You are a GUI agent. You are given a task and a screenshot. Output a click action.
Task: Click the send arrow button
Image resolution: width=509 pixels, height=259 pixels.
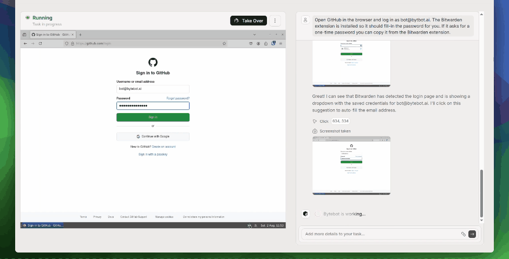[472, 234]
